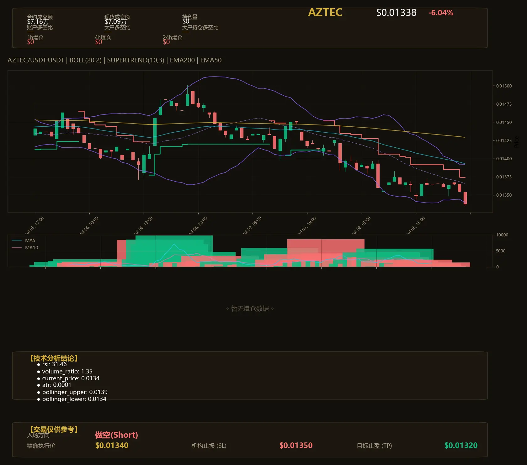Click the MA5 legend entry
Image resolution: width=527 pixels, height=465 pixels.
click(x=24, y=240)
